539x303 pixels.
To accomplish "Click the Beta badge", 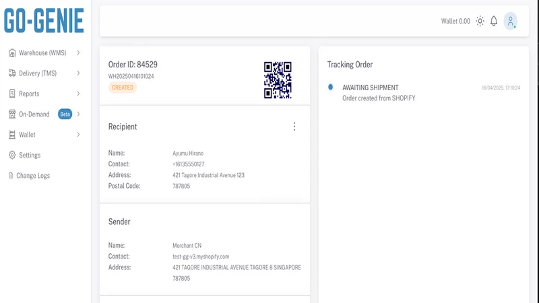I will tap(65, 114).
